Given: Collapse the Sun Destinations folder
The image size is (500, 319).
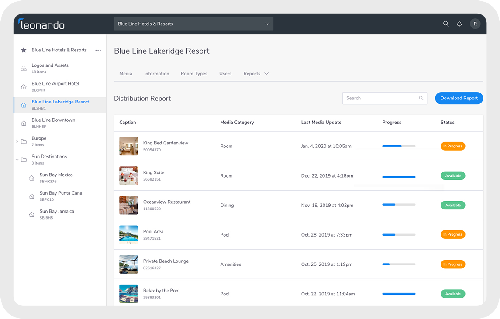Looking at the screenshot, I should pos(17,160).
